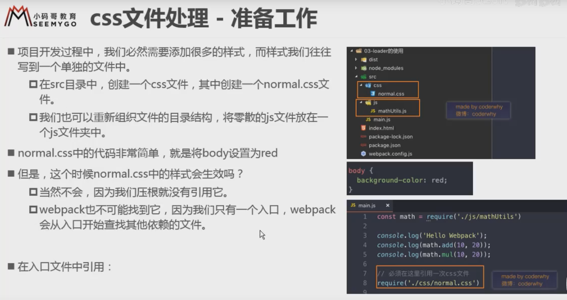
Task: Click the 03-loader的使用 root folder icon
Action: tap(359, 51)
